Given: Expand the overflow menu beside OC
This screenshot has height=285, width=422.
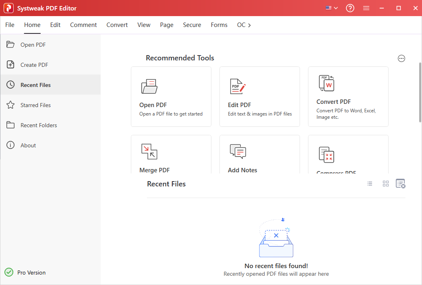Looking at the screenshot, I should [250, 25].
